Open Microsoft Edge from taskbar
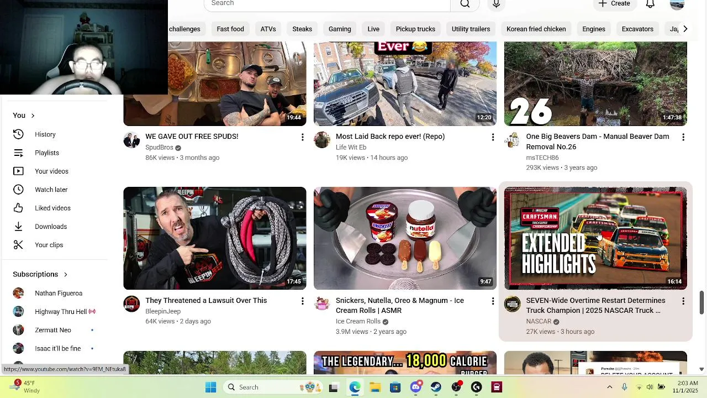This screenshot has width=707, height=398. (x=354, y=387)
